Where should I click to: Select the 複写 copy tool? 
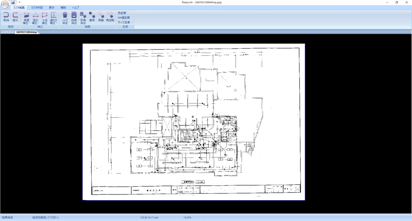click(x=92, y=17)
